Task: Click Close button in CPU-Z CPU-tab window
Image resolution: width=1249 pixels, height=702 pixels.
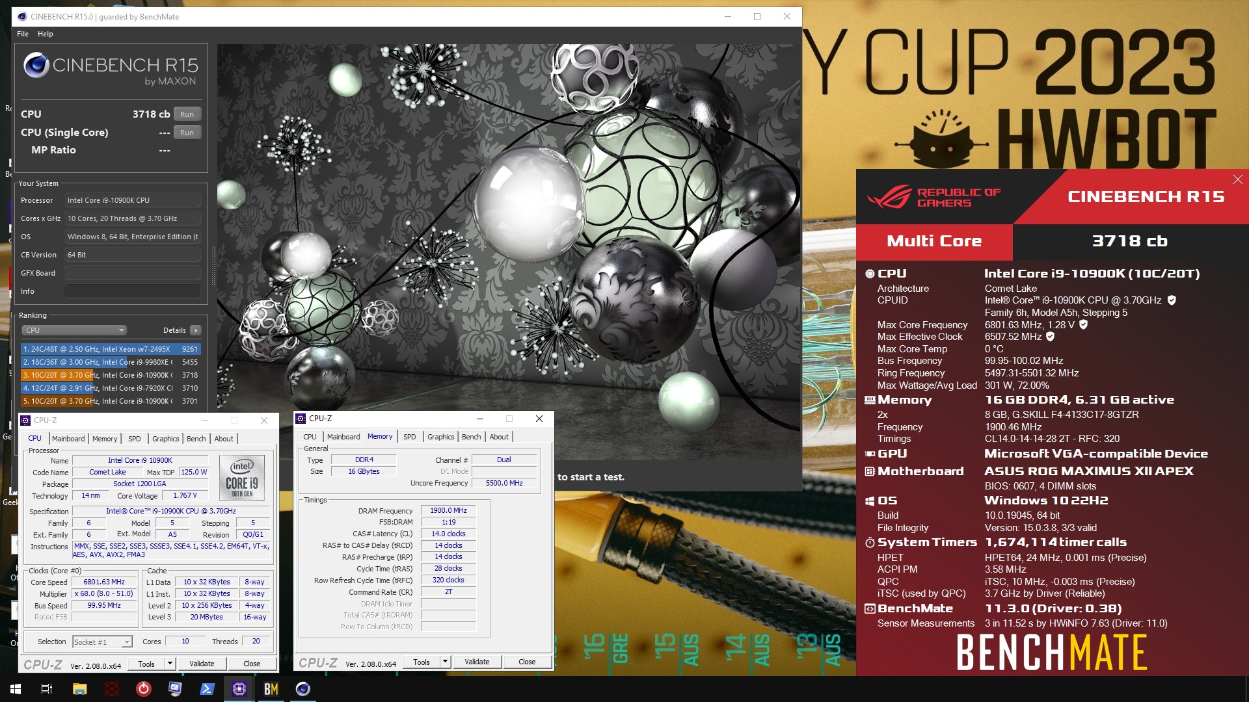Action: tap(252, 664)
